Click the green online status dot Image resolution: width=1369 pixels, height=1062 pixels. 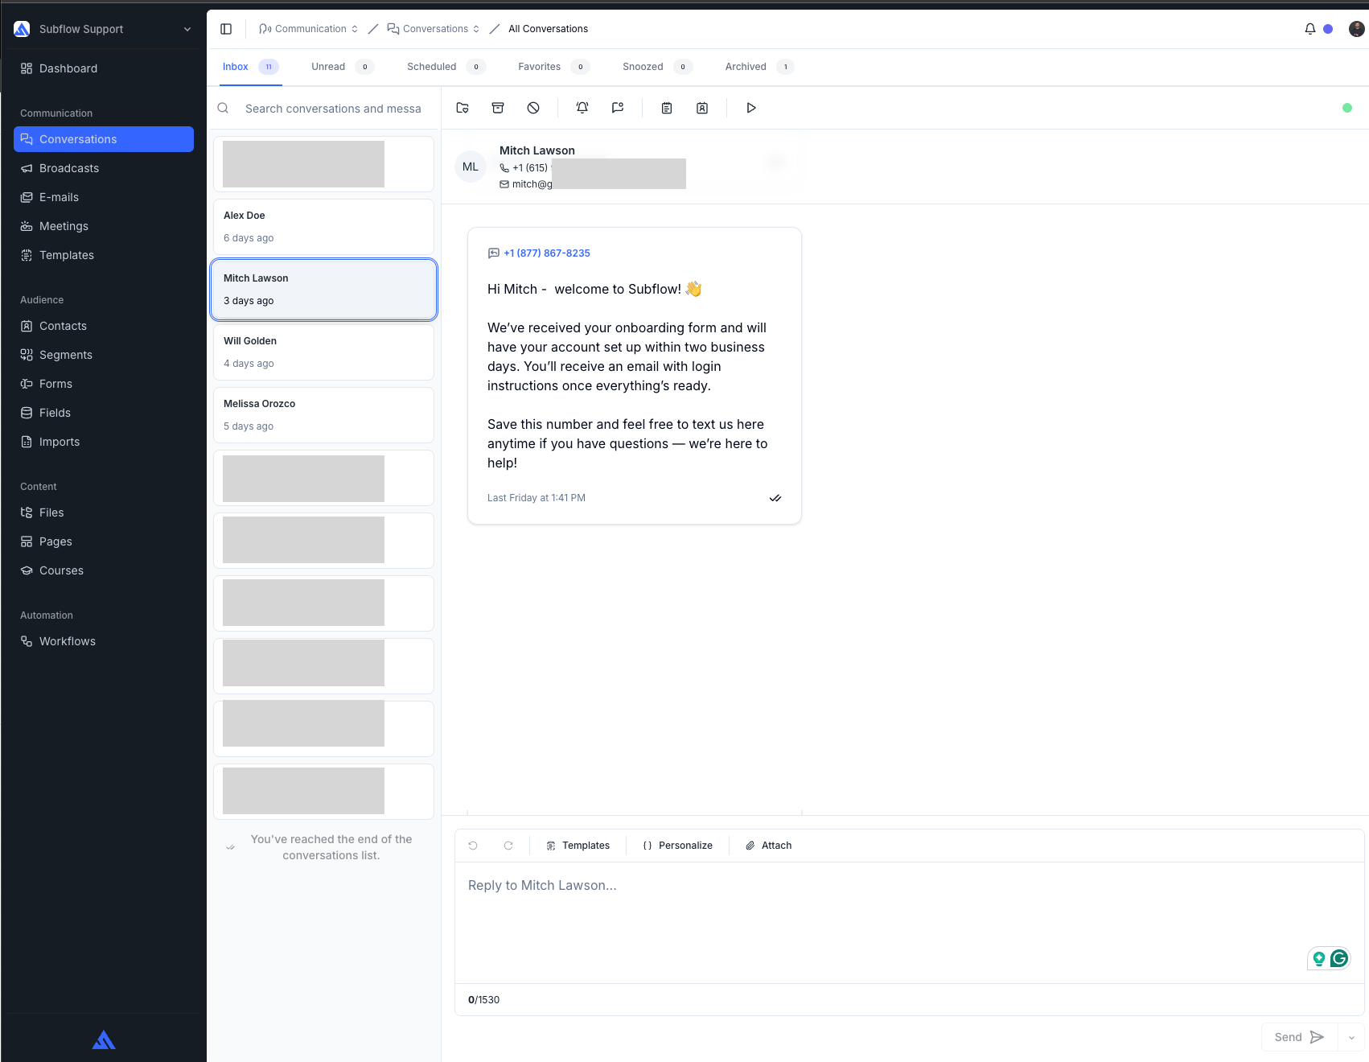click(x=1347, y=108)
